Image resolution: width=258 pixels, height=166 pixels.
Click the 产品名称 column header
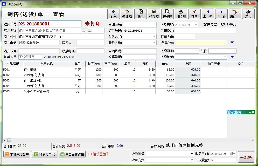pyautogui.click(x=46, y=64)
